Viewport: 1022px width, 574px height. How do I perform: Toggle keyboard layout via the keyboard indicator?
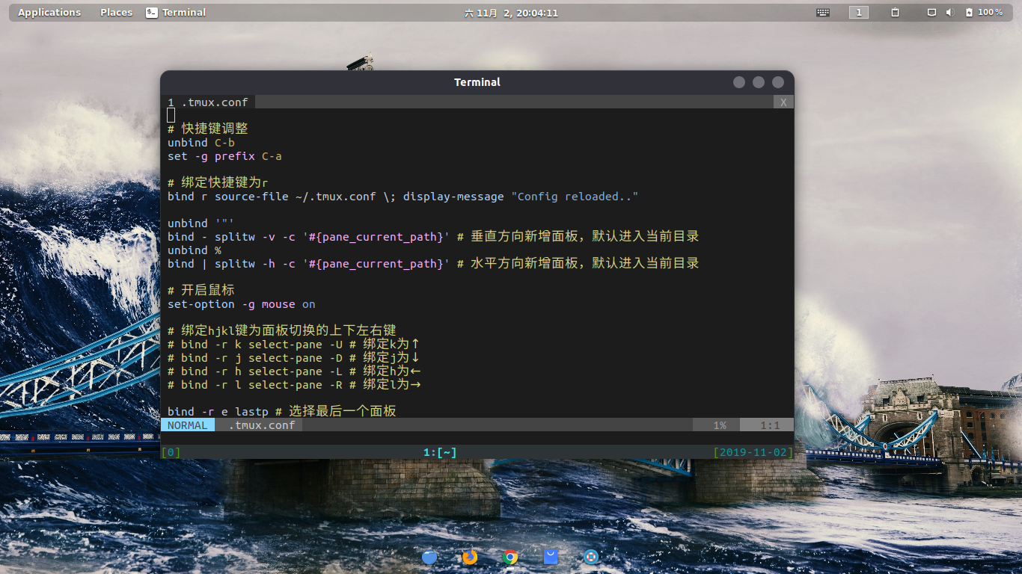tap(823, 12)
